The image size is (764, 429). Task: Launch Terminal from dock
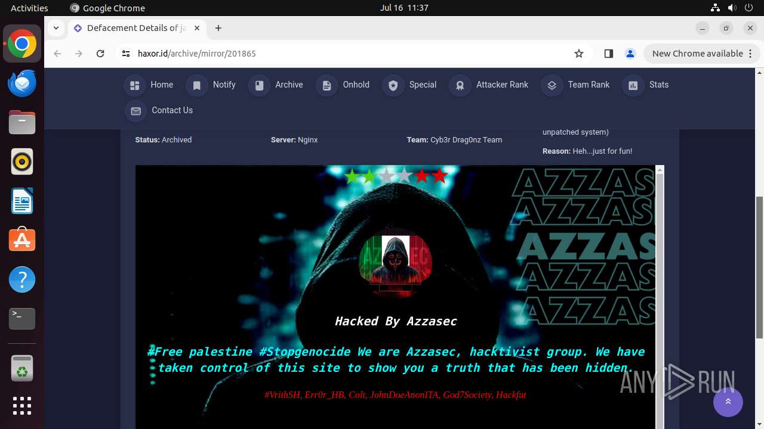click(22, 319)
